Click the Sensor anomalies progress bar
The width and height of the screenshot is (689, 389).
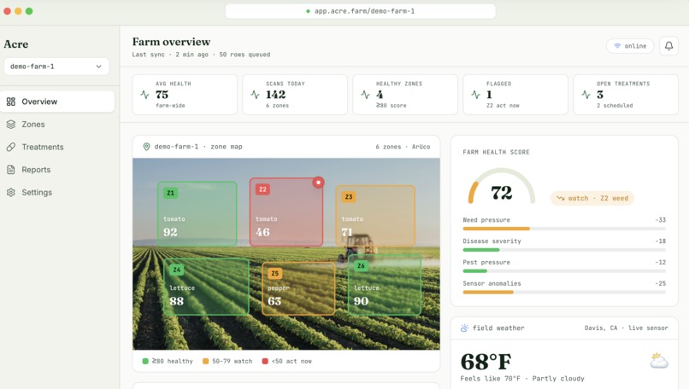point(564,292)
